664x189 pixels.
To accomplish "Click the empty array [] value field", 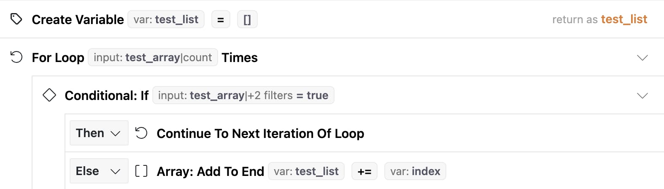I will click(247, 19).
